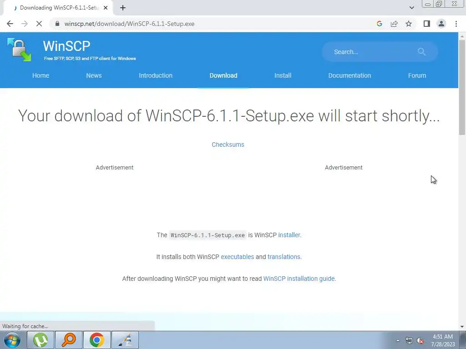Go to the Home menu item
The width and height of the screenshot is (466, 349).
(x=41, y=75)
